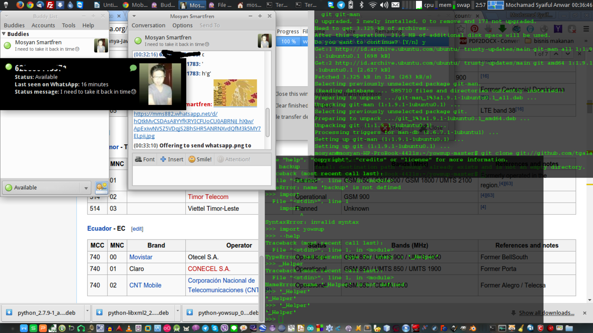The height and width of the screenshot is (333, 593).
Task: Open the Wi-Fi network indicator
Action: [x=373, y=5]
